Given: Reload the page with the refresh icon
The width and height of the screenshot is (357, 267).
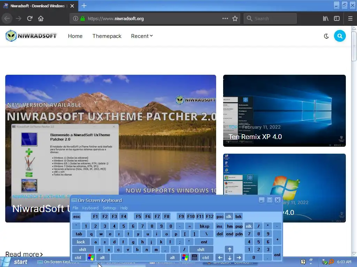Looking at the screenshot, I should click(30, 19).
